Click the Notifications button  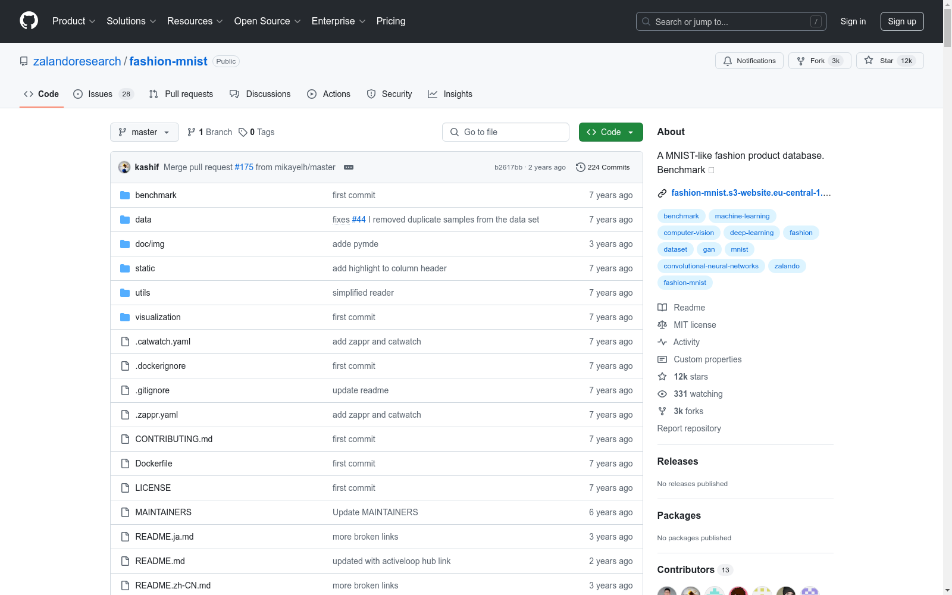click(x=749, y=61)
